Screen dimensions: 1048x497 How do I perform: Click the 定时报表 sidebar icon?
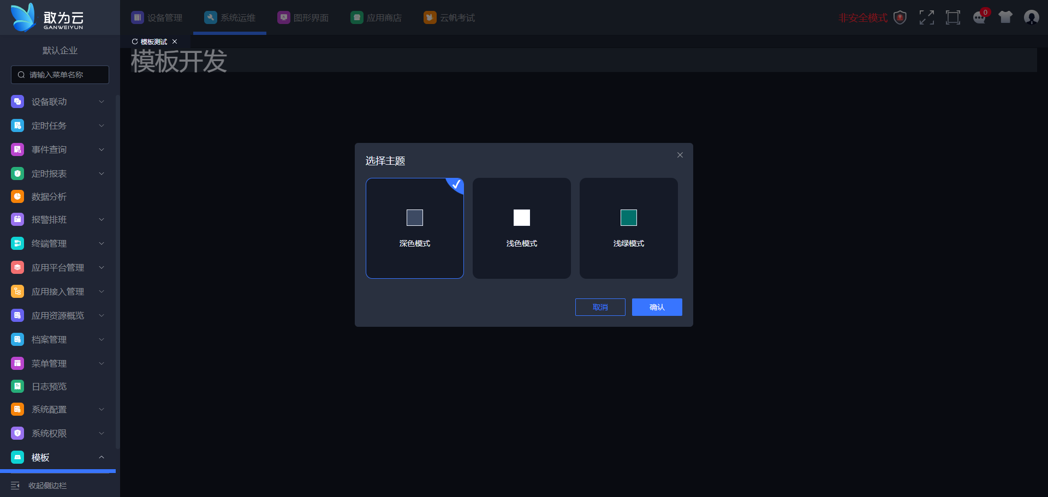click(17, 173)
